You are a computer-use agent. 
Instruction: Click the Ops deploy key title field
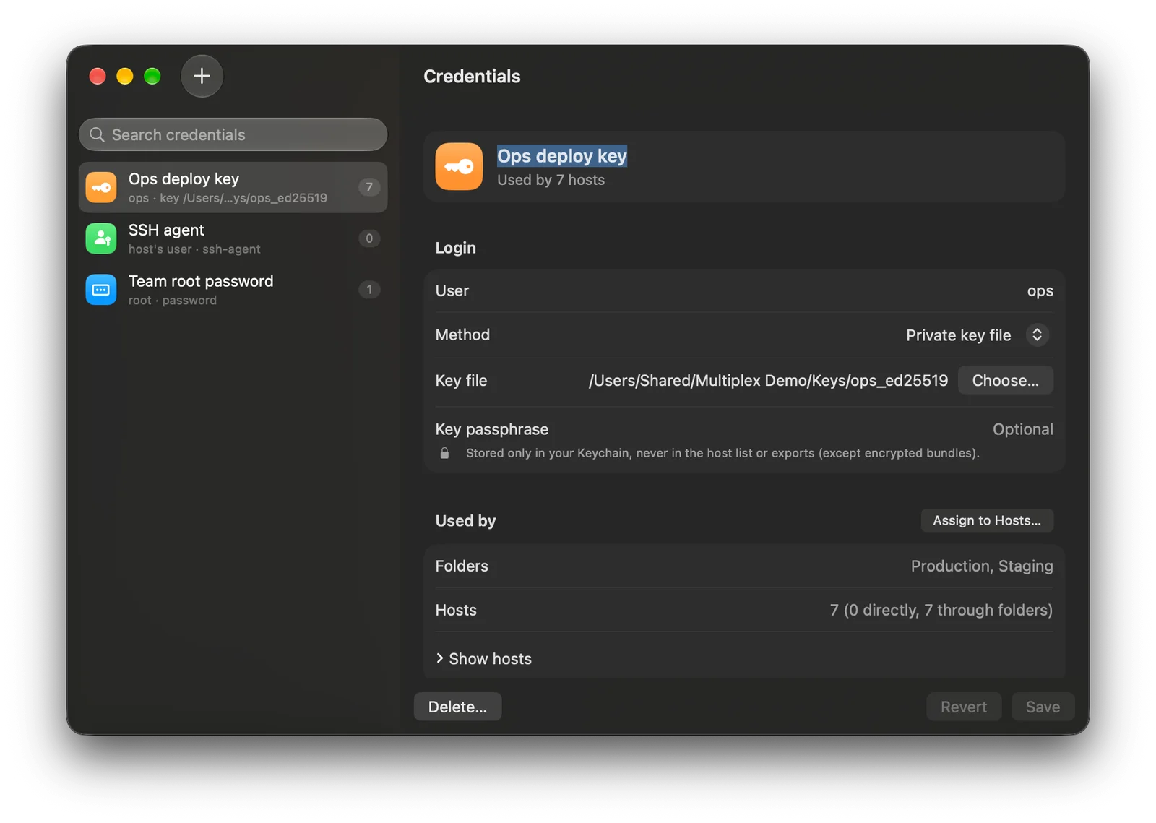[x=562, y=156]
